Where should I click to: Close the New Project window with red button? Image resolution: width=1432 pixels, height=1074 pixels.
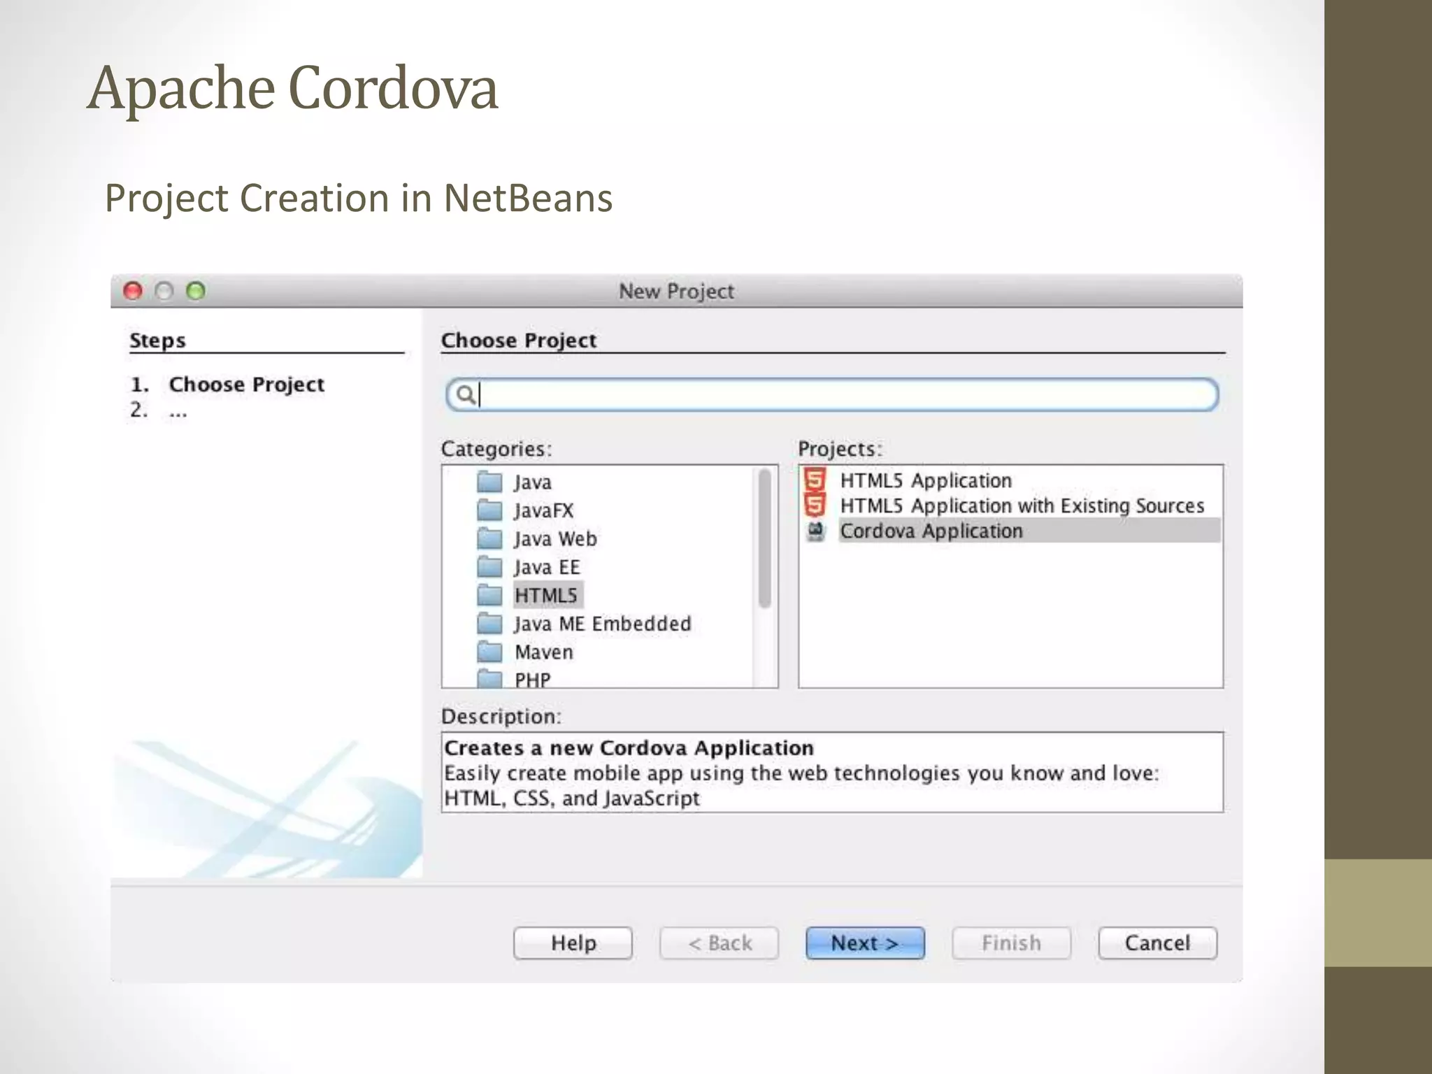point(132,291)
